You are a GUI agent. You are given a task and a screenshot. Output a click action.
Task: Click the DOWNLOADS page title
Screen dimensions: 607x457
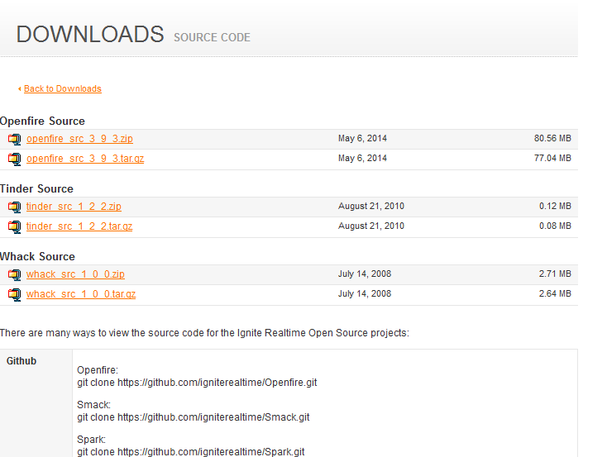[x=90, y=34]
